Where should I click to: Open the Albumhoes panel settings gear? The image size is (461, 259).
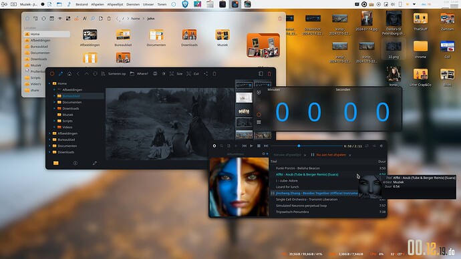(x=263, y=154)
